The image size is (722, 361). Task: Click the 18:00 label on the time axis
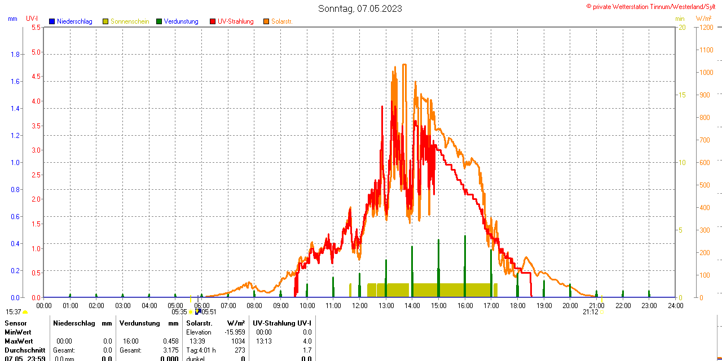point(518,305)
